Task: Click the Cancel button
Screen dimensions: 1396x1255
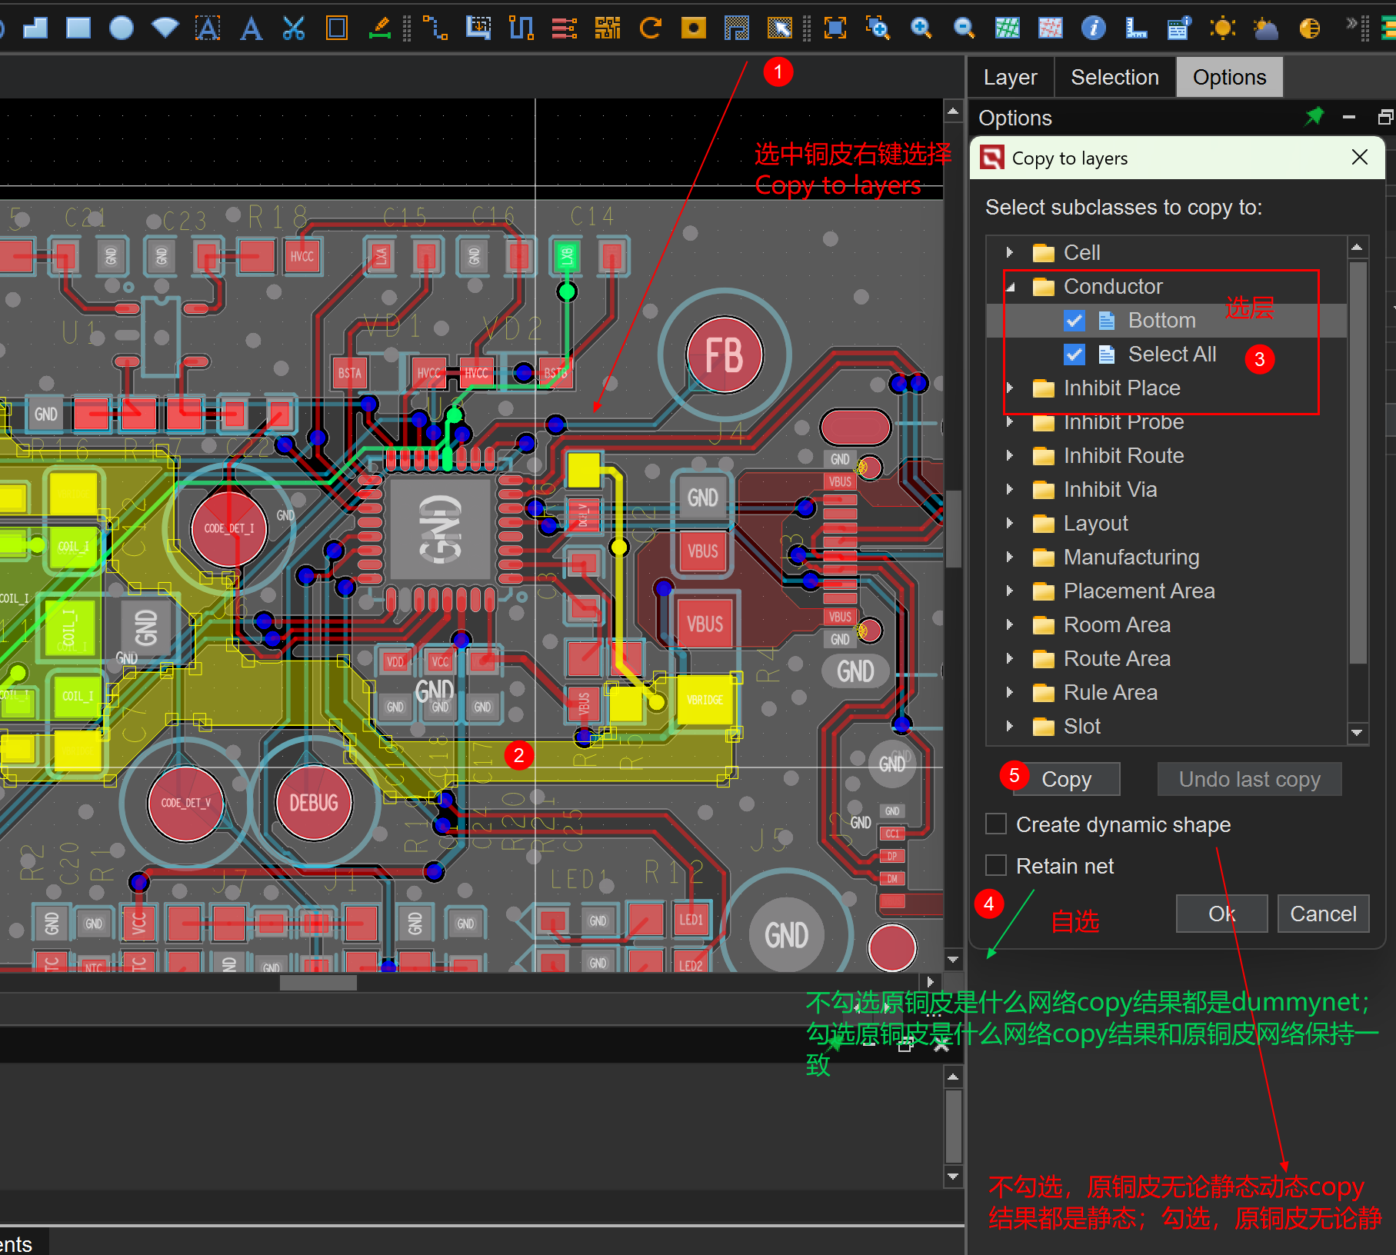Action: coord(1322,914)
